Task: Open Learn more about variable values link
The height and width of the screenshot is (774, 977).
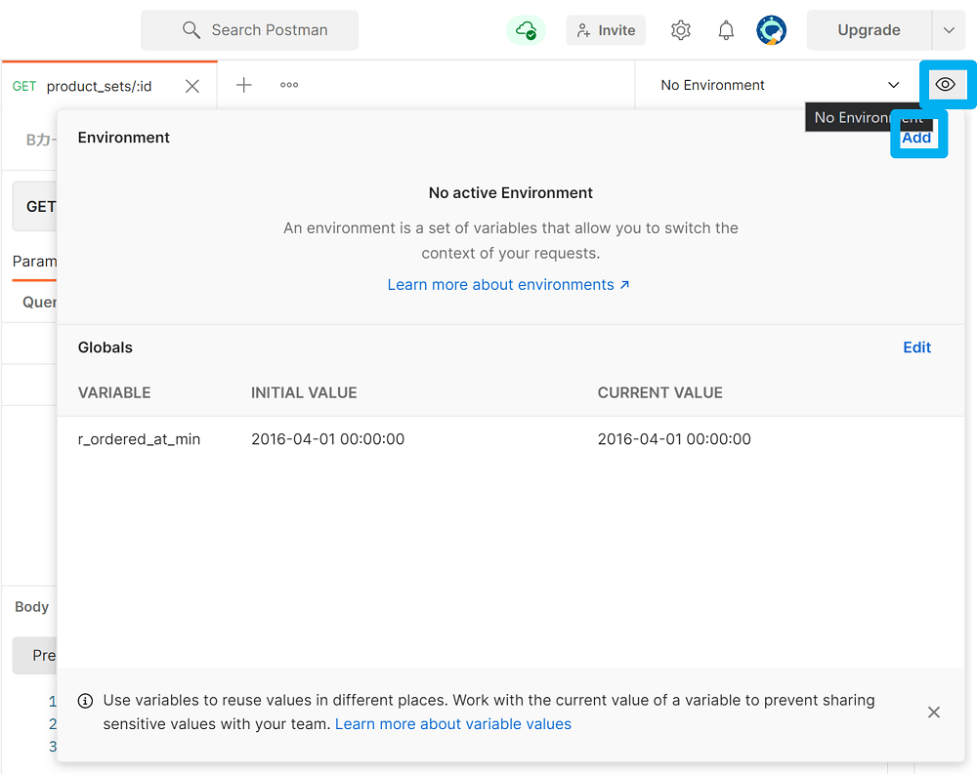Action: click(453, 724)
